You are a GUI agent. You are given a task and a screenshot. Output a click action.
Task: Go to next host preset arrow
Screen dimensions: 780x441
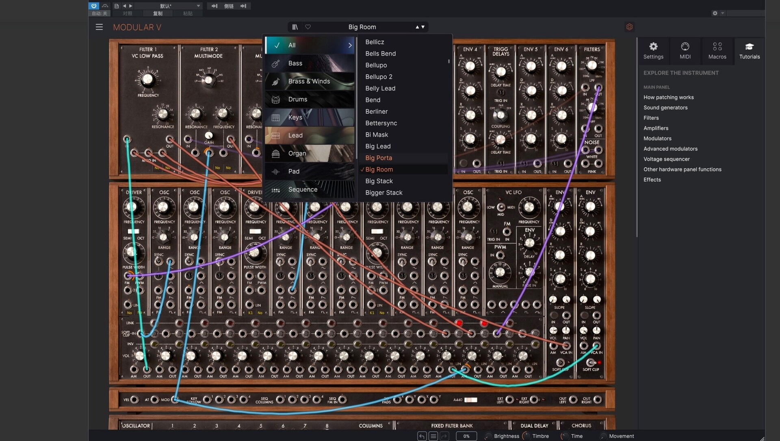[x=130, y=6]
